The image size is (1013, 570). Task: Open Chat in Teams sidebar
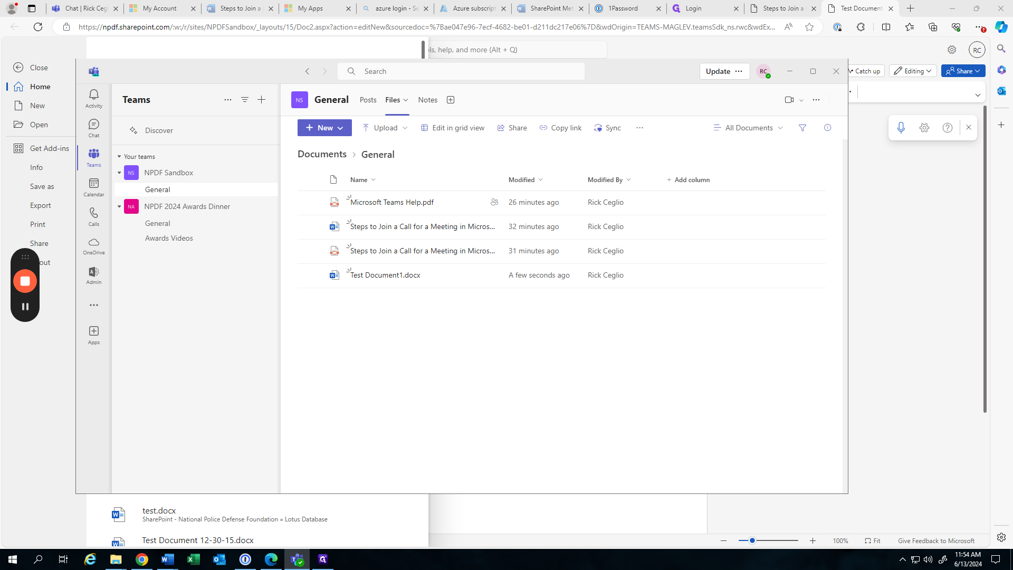(x=93, y=128)
